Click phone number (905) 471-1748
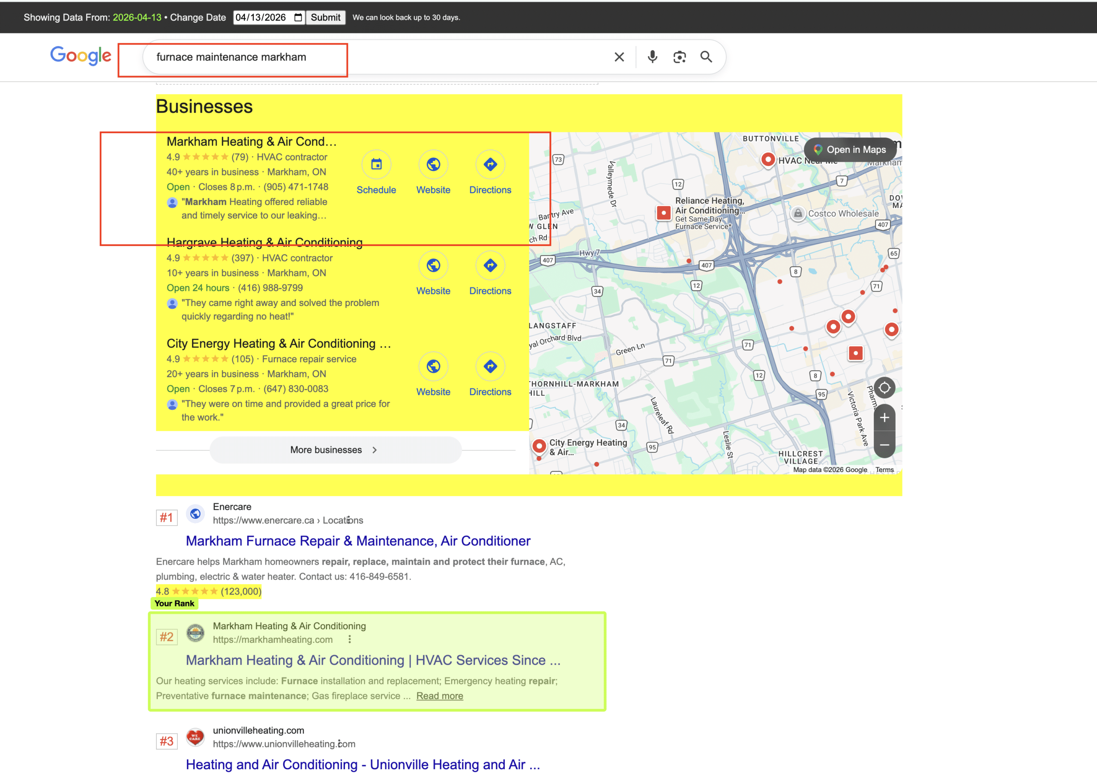Image resolution: width=1097 pixels, height=776 pixels. (296, 187)
